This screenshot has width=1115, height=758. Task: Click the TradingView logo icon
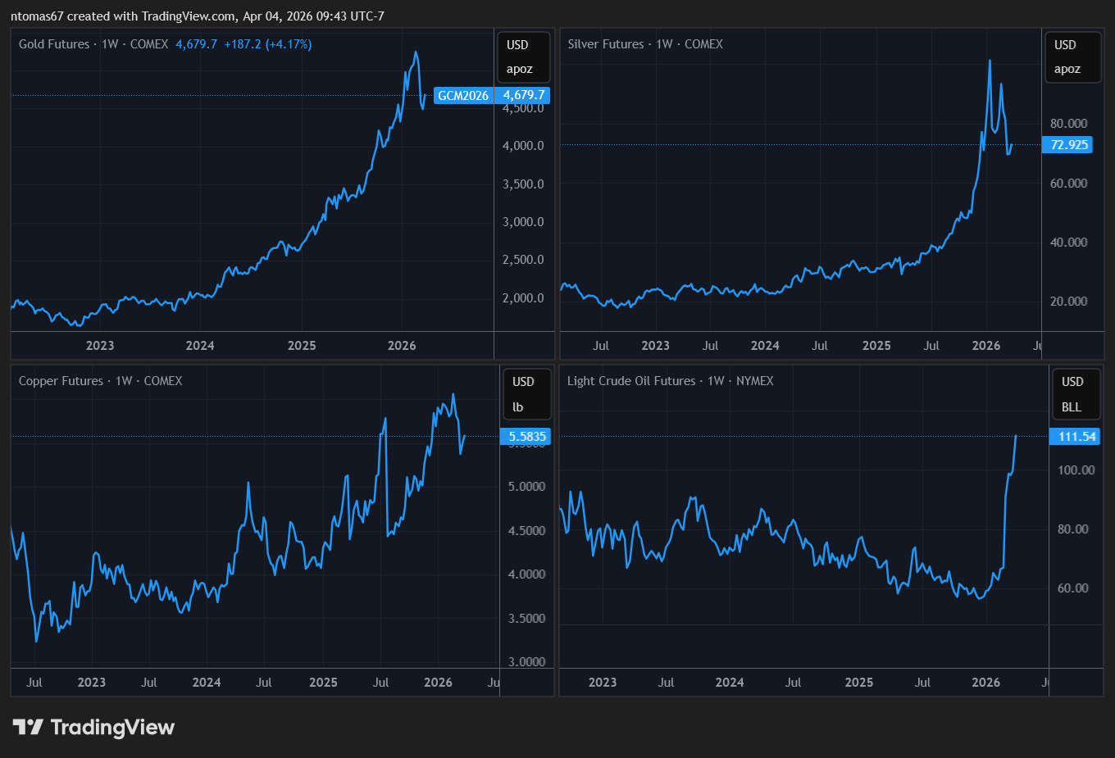click(x=28, y=727)
